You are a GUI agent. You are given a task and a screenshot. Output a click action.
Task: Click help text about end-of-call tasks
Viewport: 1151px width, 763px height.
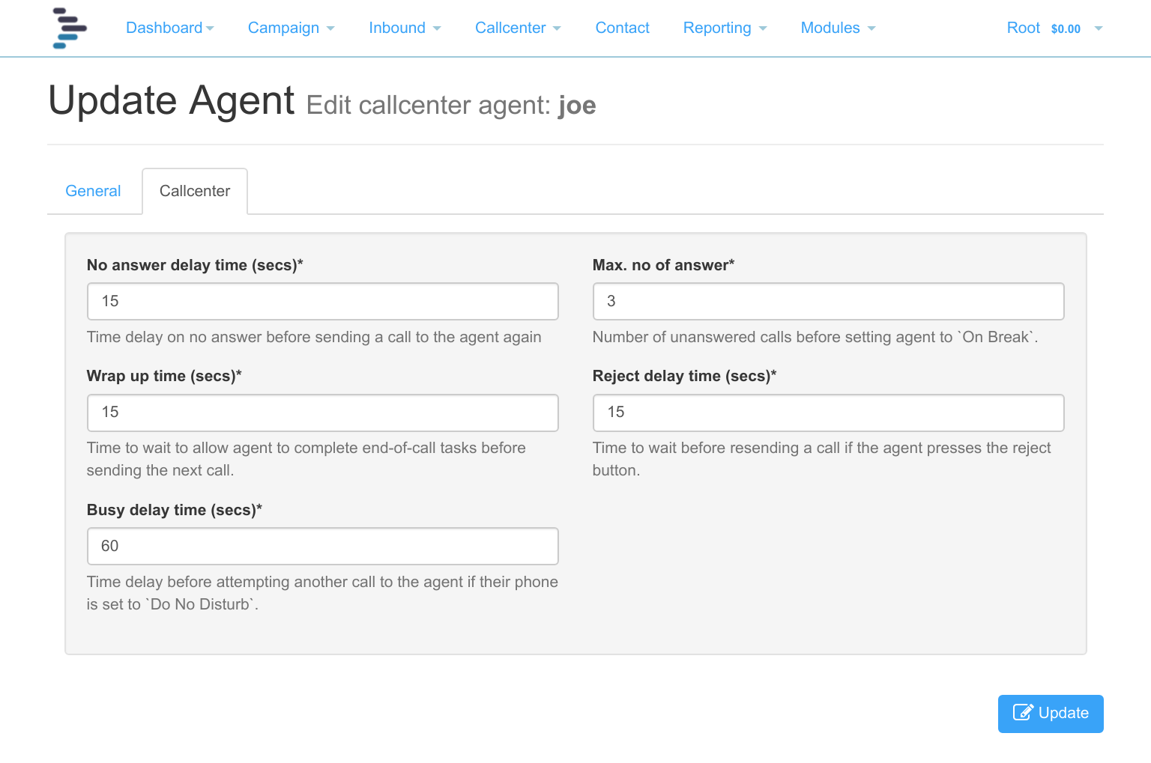tap(306, 459)
